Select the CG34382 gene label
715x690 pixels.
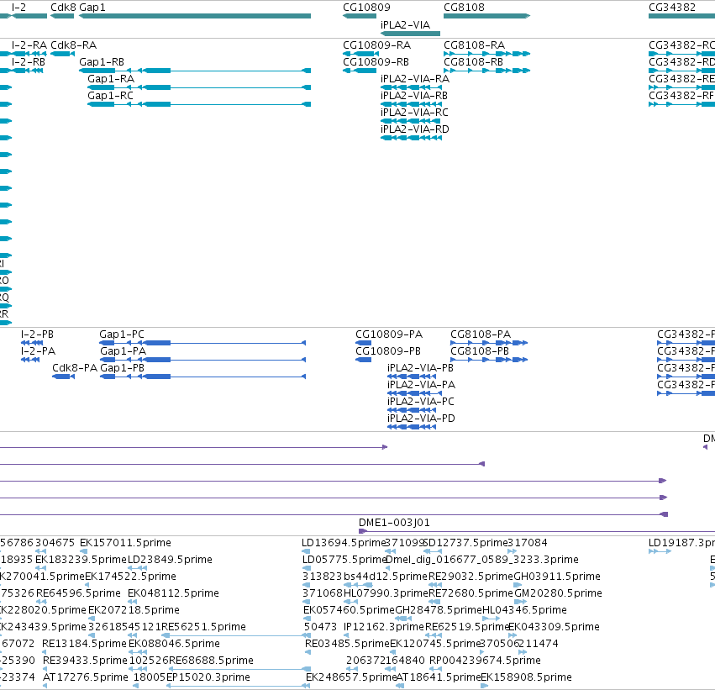coord(672,8)
